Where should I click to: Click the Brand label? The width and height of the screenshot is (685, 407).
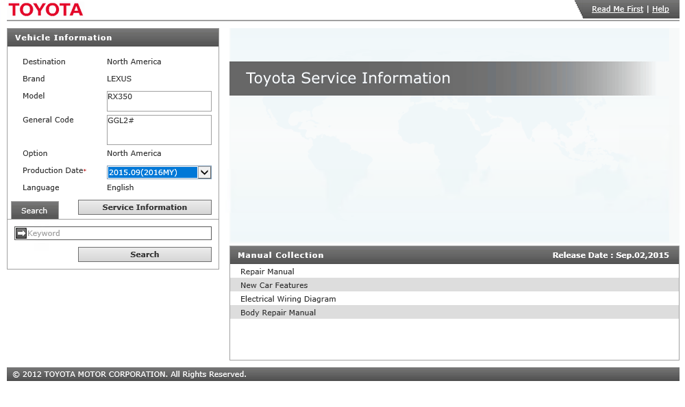34,79
